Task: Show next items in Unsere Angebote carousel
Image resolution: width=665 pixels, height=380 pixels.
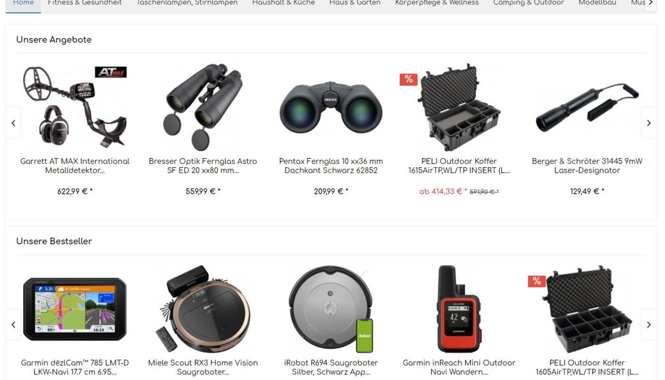Action: 649,123
